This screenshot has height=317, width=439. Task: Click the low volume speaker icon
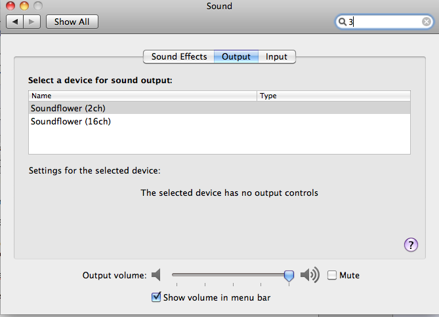click(x=156, y=276)
